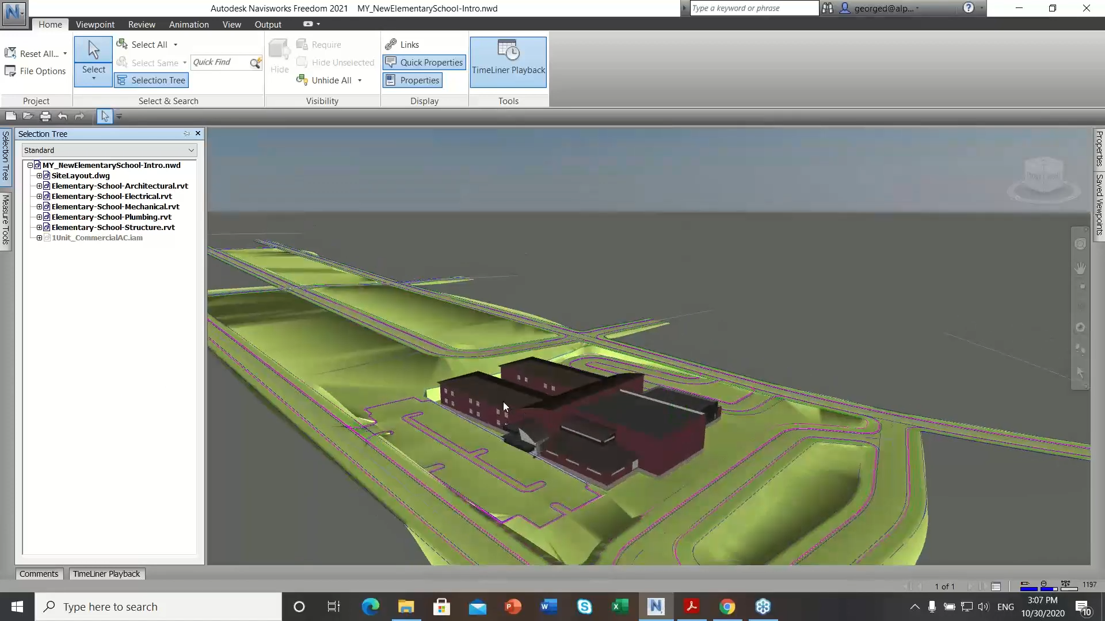Click the TimeLiner Playback tab below viewport
This screenshot has height=621, width=1105.
(106, 574)
